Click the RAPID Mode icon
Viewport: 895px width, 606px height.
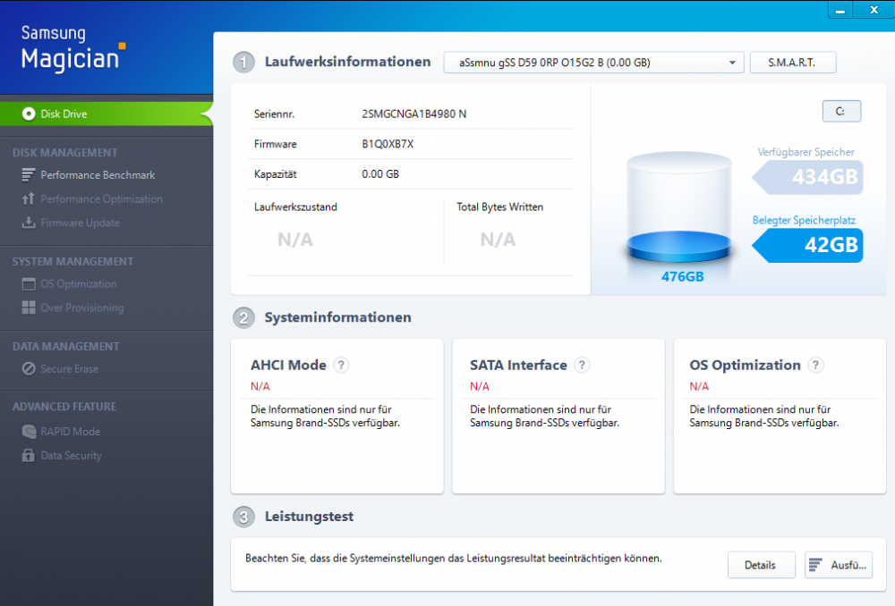pyautogui.click(x=29, y=432)
